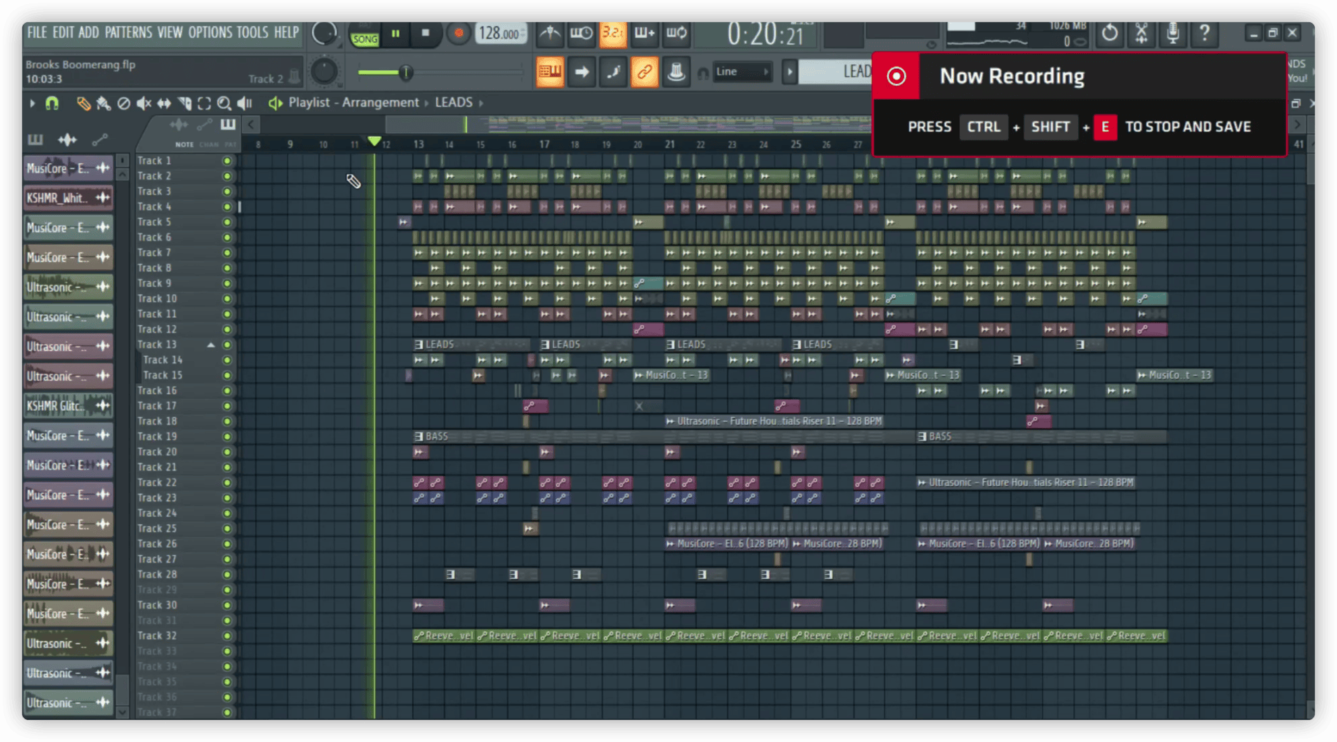The image size is (1337, 742).
Task: Toggle the link (multilink controllers) button
Action: (x=644, y=72)
